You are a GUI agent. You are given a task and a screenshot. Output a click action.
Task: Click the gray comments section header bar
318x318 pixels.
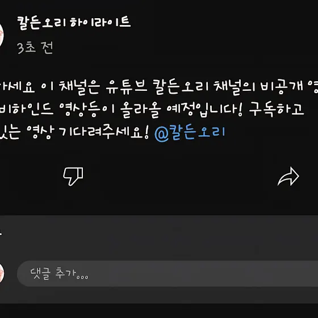tap(159, 233)
